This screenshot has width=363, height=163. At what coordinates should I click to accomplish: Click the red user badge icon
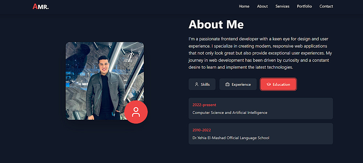136,112
